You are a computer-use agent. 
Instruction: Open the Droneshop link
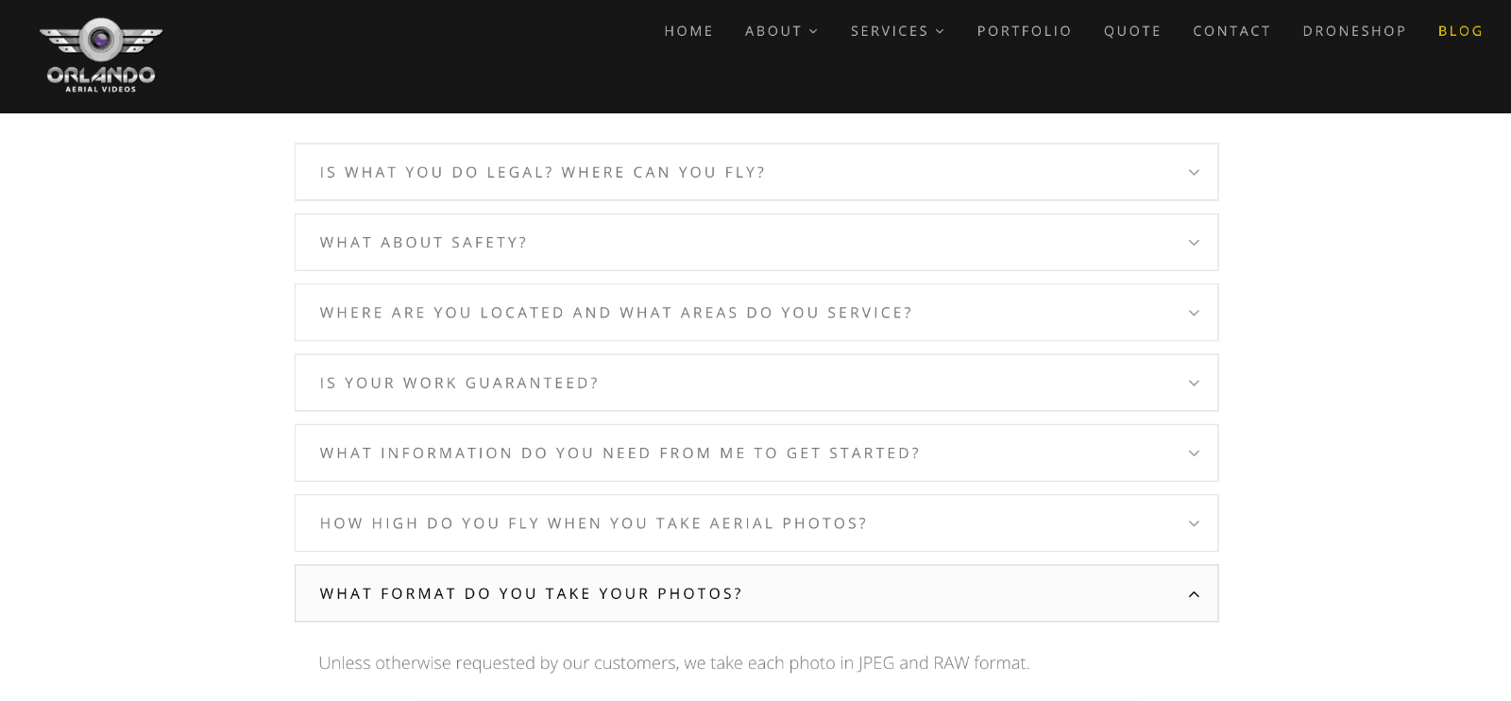(1354, 31)
